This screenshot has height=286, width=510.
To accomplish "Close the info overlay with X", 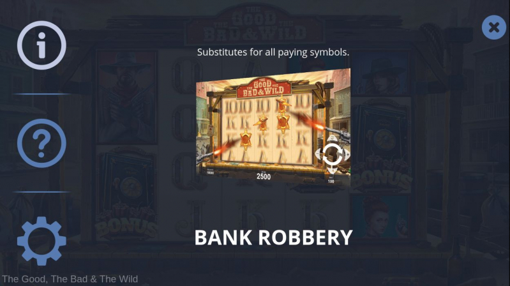I will (x=494, y=27).
